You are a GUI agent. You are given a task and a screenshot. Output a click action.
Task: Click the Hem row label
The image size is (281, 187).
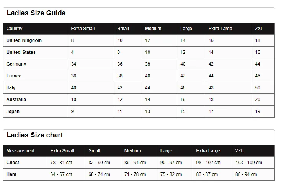(x=11, y=174)
